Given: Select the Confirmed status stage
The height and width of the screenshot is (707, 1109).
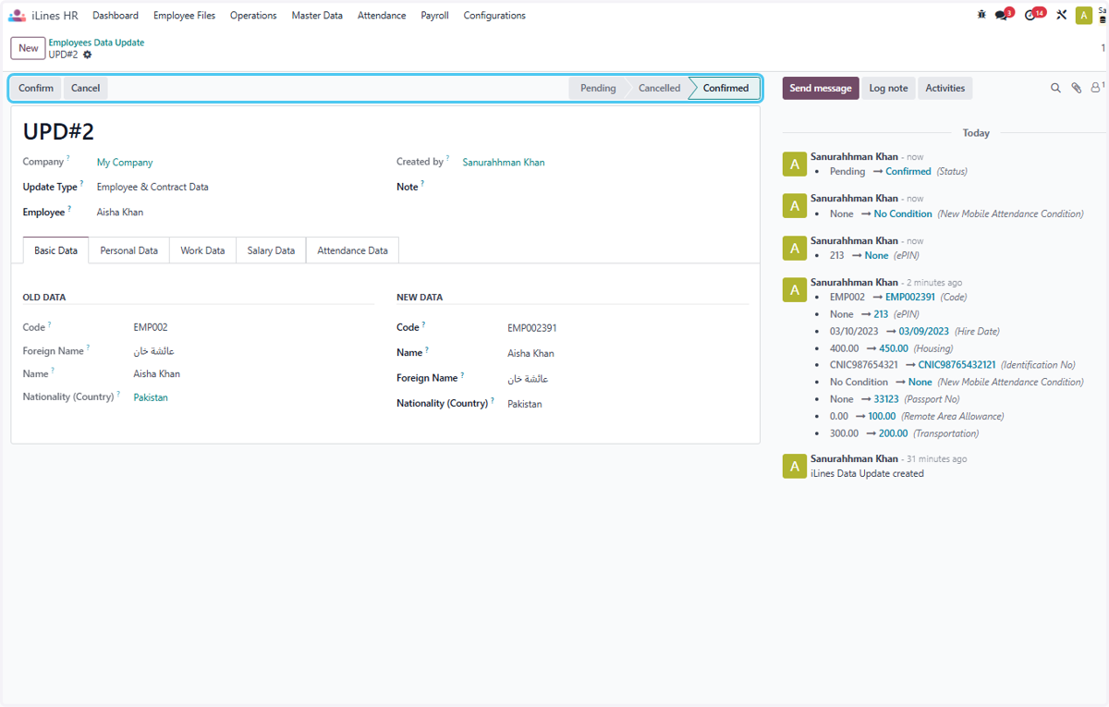Looking at the screenshot, I should point(725,89).
